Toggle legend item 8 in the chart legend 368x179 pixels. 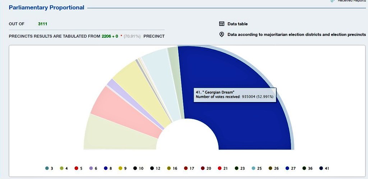108,168
